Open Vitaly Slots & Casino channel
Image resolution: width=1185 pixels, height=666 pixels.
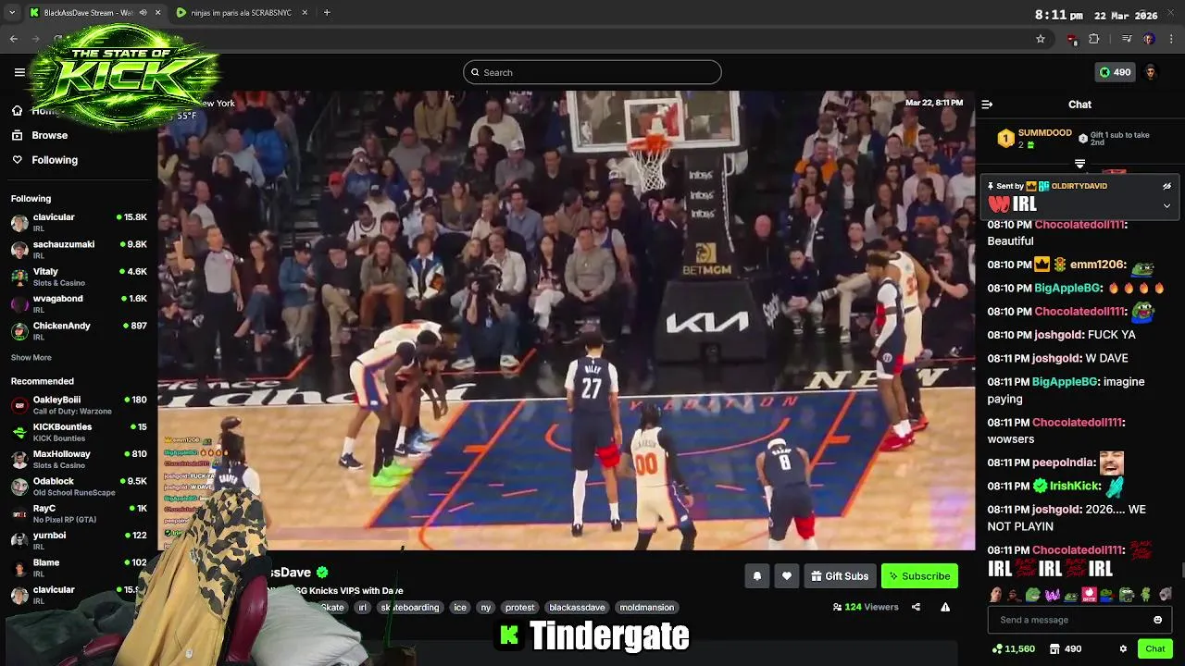79,277
